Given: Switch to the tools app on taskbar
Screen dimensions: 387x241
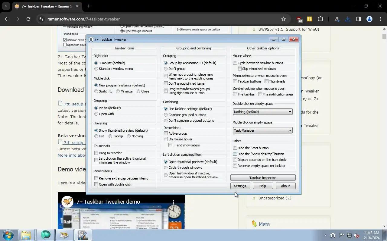Looking at the screenshot, I should pyautogui.click(x=83, y=235).
